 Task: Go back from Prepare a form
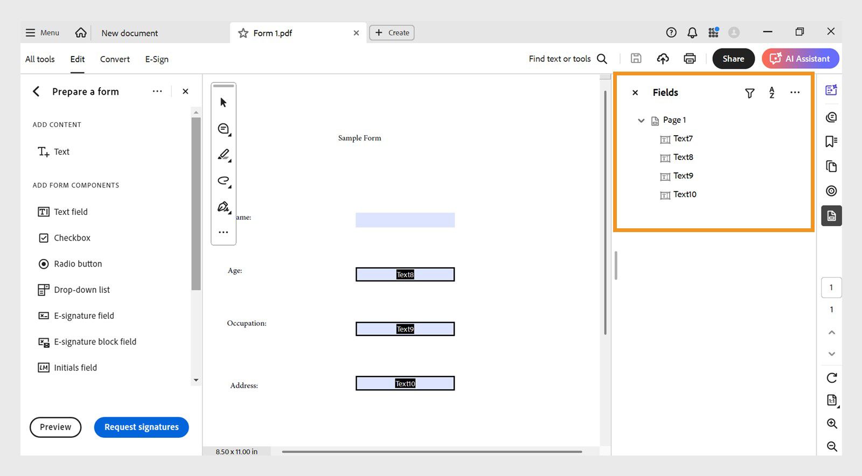point(36,92)
